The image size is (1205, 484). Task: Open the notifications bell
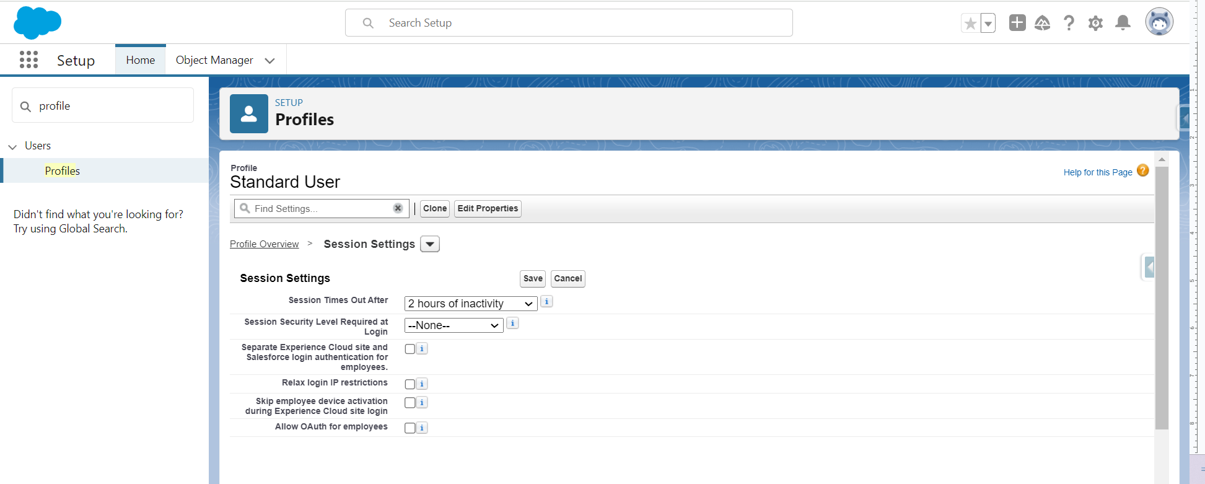click(1123, 23)
